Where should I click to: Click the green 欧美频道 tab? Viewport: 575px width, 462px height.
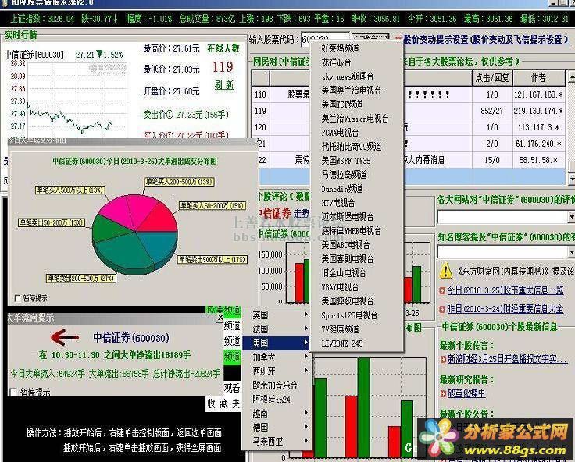(223, 310)
